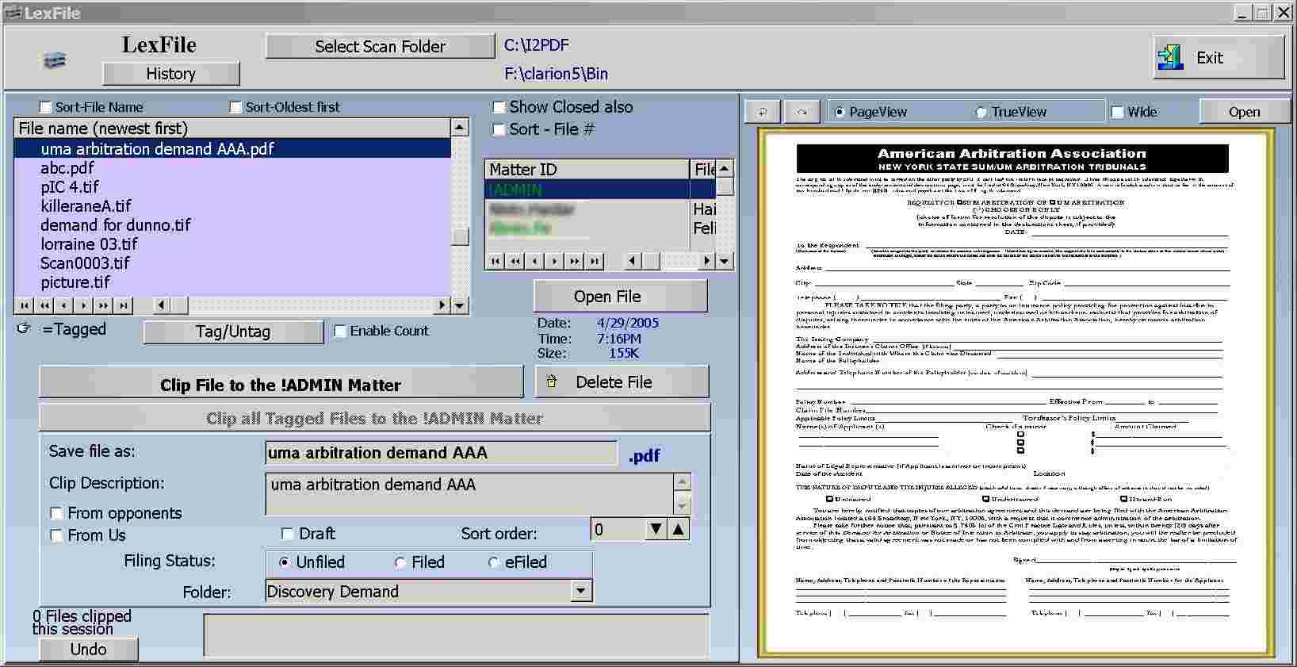The image size is (1297, 667).
Task: Jump to first record in Matter ID list
Action: click(495, 261)
